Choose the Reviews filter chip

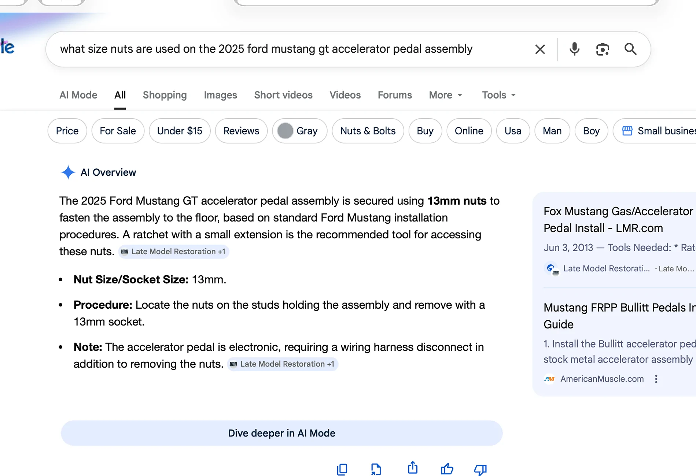[241, 131]
